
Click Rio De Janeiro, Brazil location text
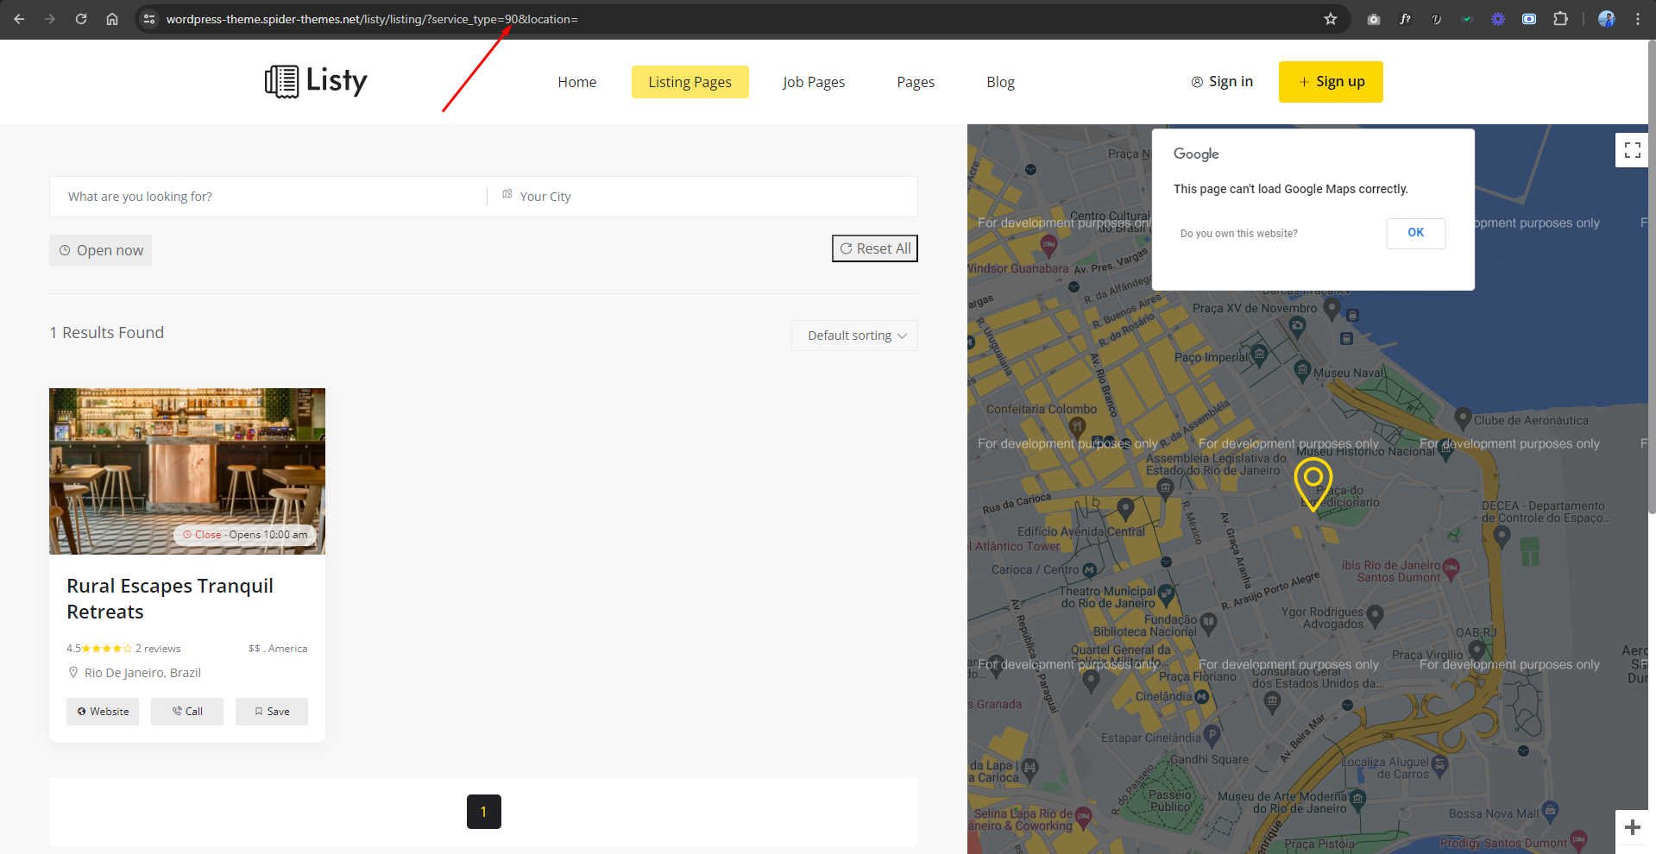click(142, 673)
